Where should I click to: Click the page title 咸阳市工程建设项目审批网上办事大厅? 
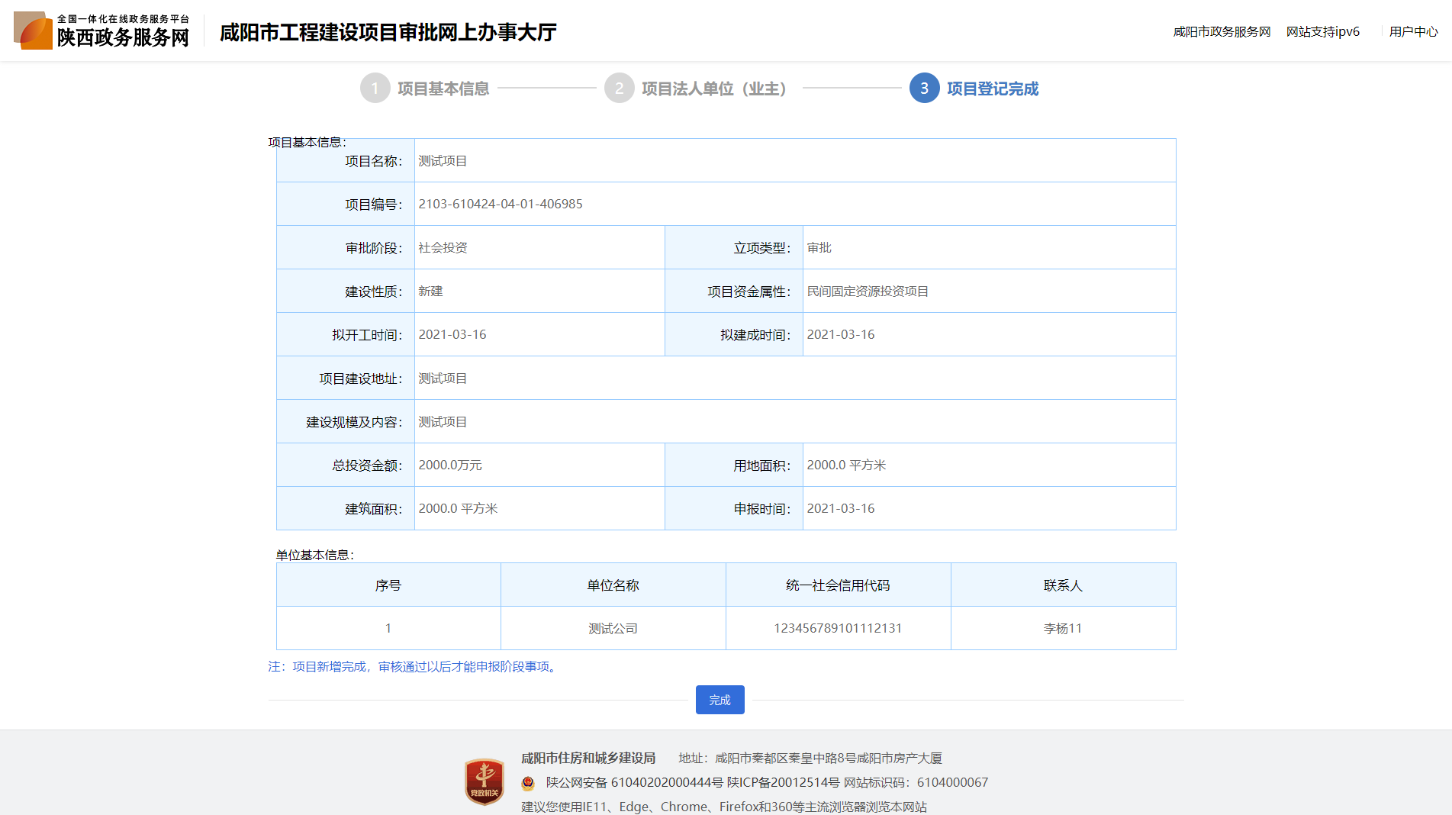pos(388,33)
